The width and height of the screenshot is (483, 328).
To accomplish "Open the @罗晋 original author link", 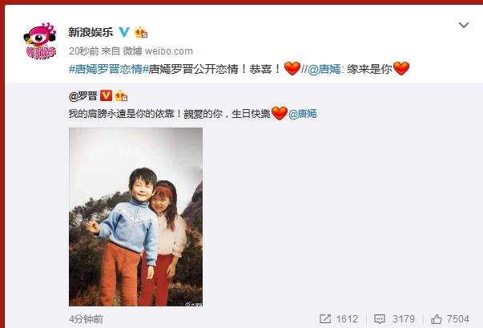I will click(x=83, y=96).
